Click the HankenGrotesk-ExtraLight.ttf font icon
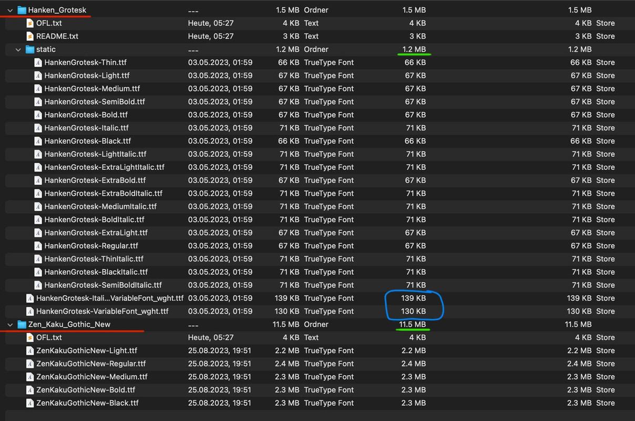 pyautogui.click(x=38, y=233)
